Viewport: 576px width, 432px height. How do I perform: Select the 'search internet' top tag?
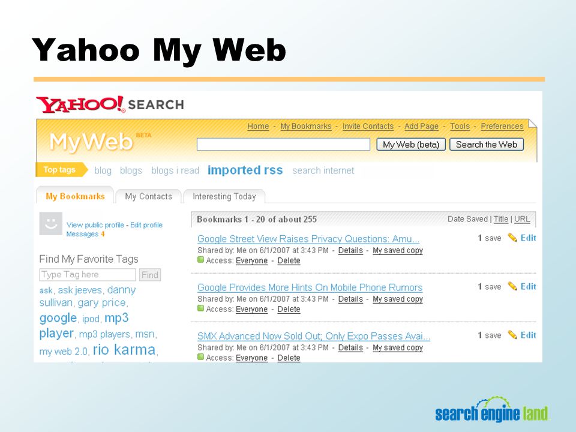[323, 170]
